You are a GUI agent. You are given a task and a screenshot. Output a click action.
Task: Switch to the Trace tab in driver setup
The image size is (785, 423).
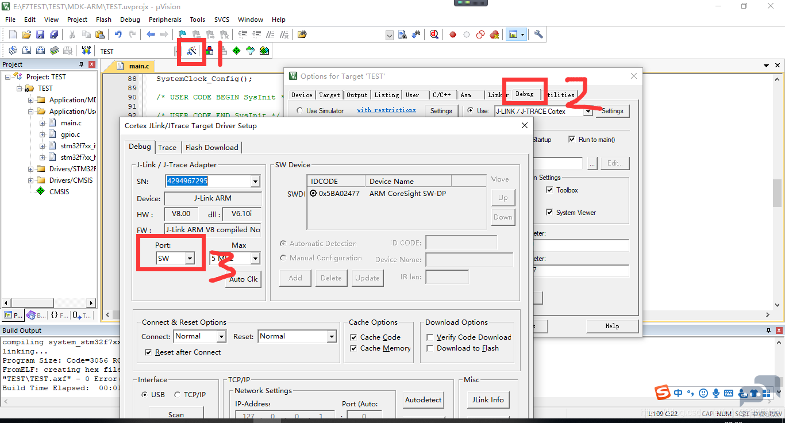pos(167,148)
